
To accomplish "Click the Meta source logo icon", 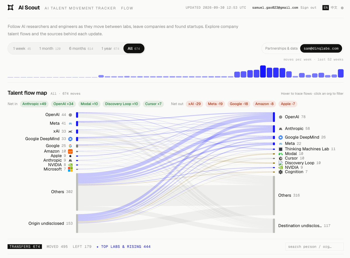I will tap(70, 124).
